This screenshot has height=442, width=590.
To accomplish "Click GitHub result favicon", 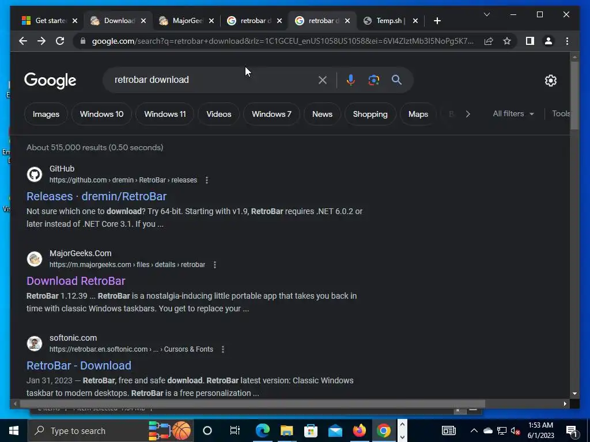I will pos(34,174).
